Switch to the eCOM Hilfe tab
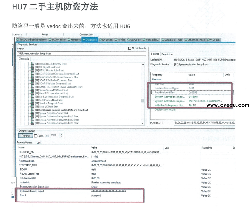This screenshot has width=249, height=211. 57,40
